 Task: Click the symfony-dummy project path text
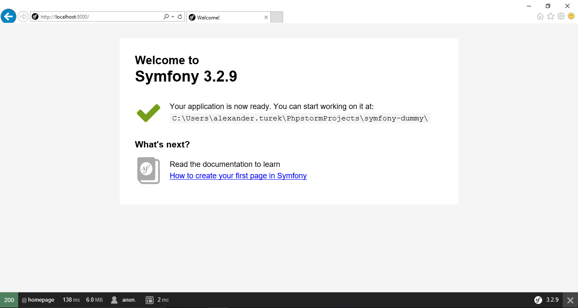click(x=300, y=118)
